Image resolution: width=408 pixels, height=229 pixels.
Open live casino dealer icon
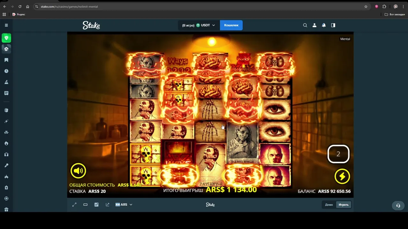6,155
